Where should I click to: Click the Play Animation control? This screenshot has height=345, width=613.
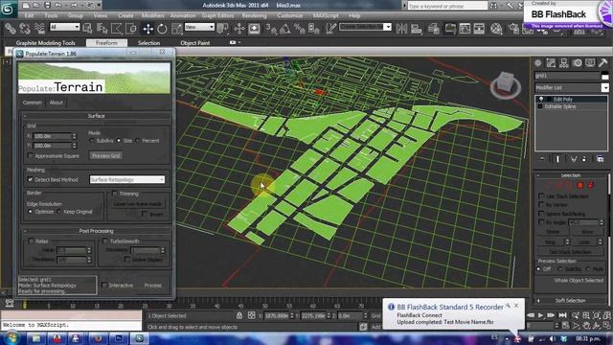pos(540,315)
